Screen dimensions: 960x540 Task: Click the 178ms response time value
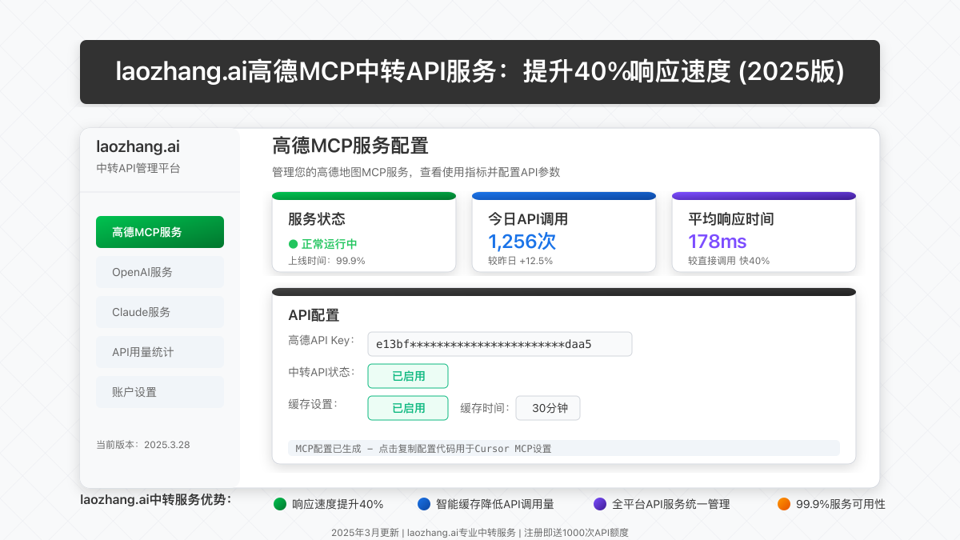click(718, 242)
